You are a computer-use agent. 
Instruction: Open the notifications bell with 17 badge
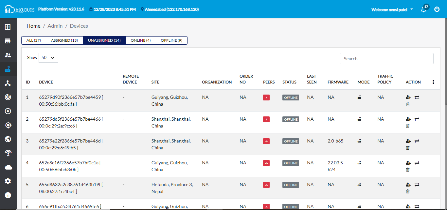point(424,9)
